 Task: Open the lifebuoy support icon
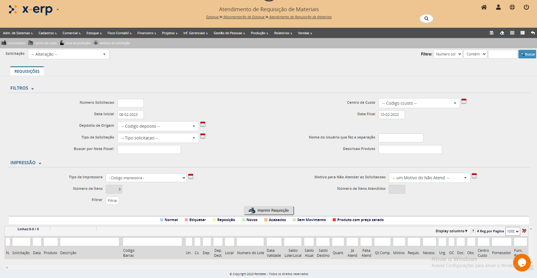coord(512,7)
